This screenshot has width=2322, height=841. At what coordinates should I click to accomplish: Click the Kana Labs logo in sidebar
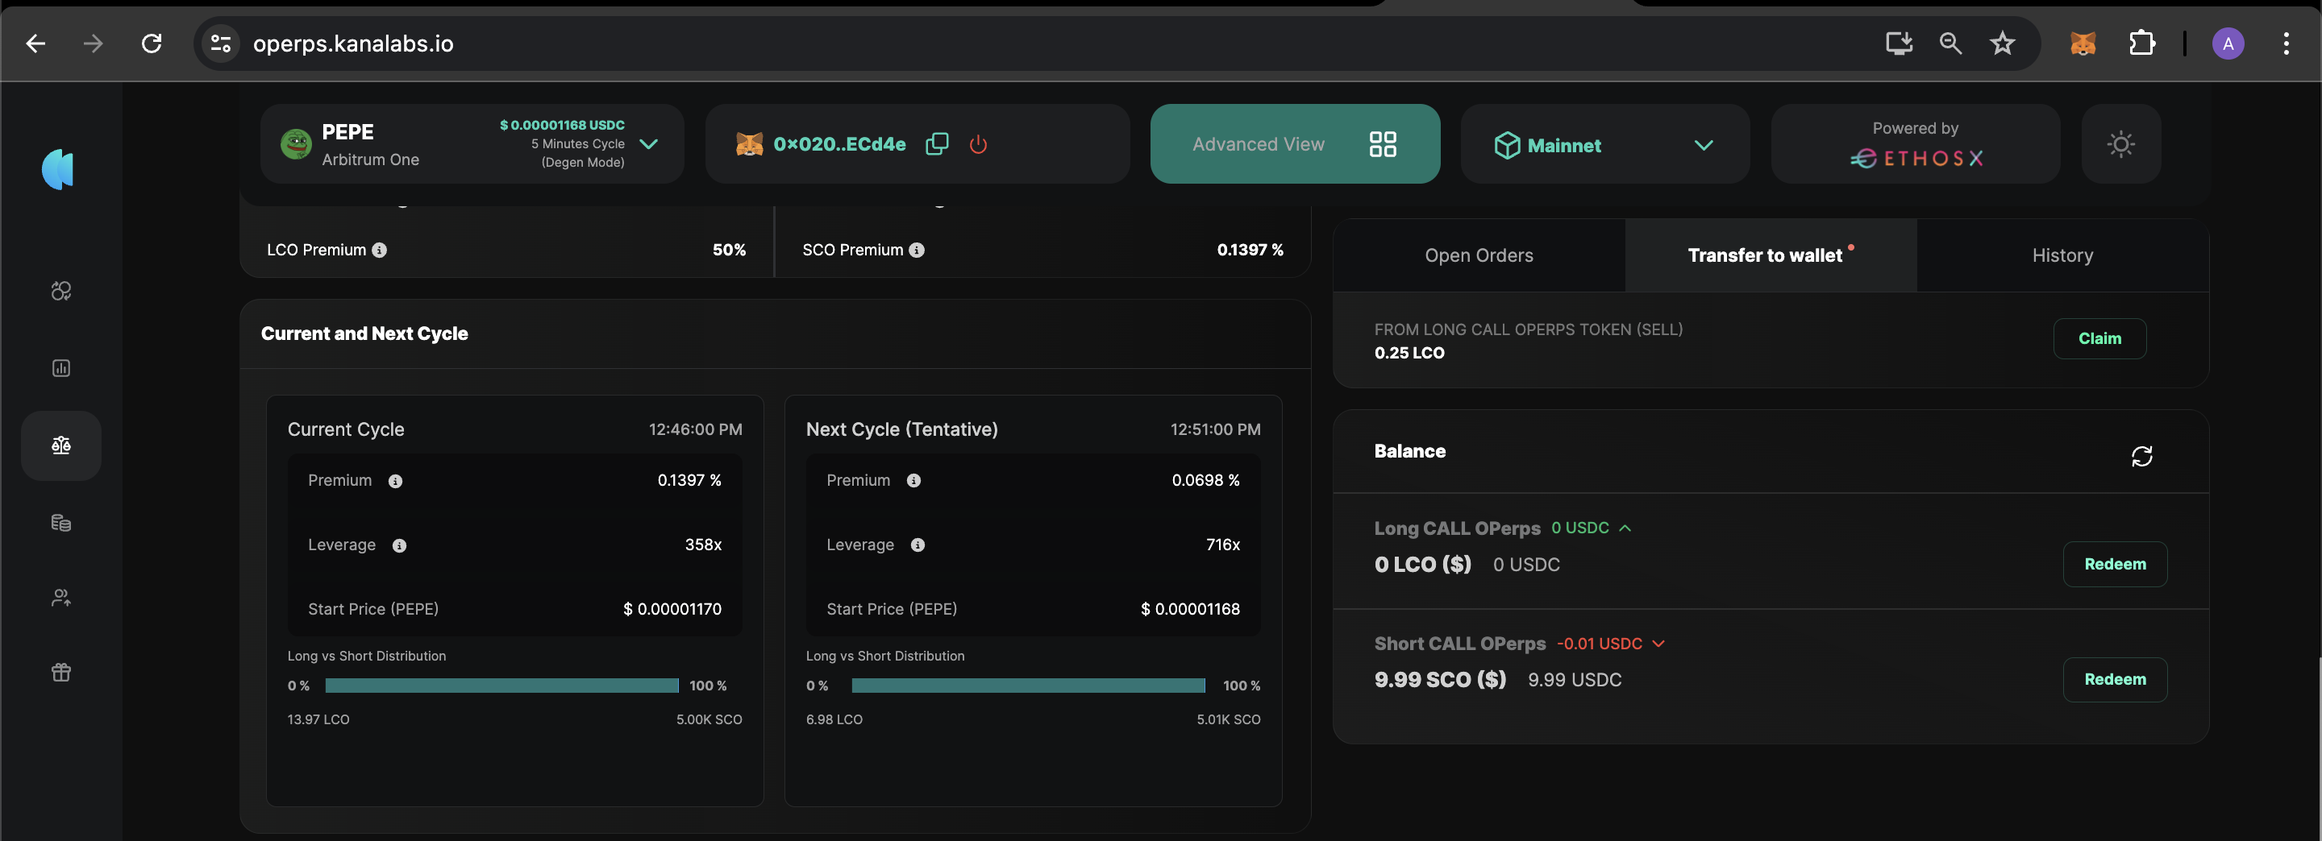[x=59, y=169]
